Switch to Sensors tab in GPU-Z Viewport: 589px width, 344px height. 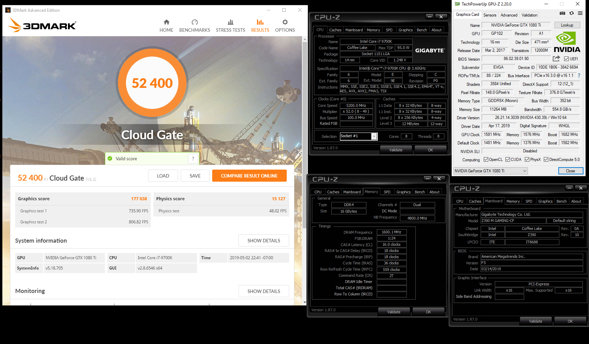point(490,15)
